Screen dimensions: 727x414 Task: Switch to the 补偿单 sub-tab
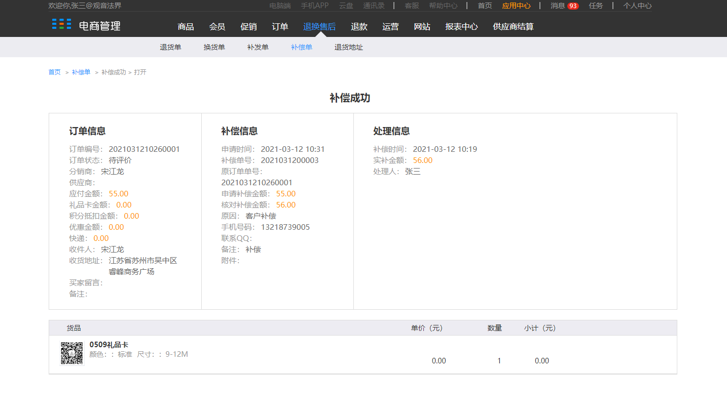pos(302,47)
